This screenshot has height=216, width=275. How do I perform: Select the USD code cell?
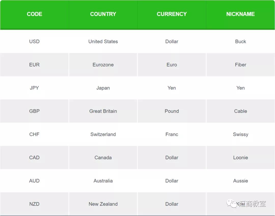point(34,41)
